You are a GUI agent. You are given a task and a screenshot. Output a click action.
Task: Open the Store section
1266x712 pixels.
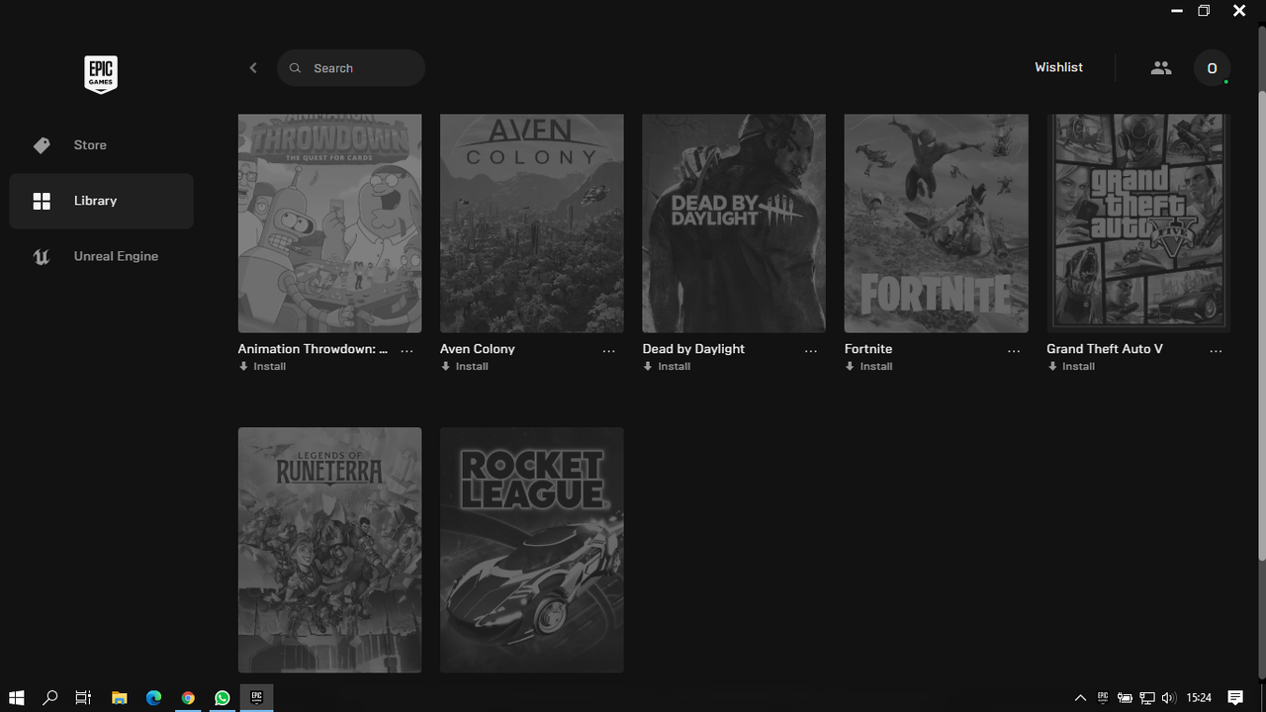pyautogui.click(x=101, y=145)
